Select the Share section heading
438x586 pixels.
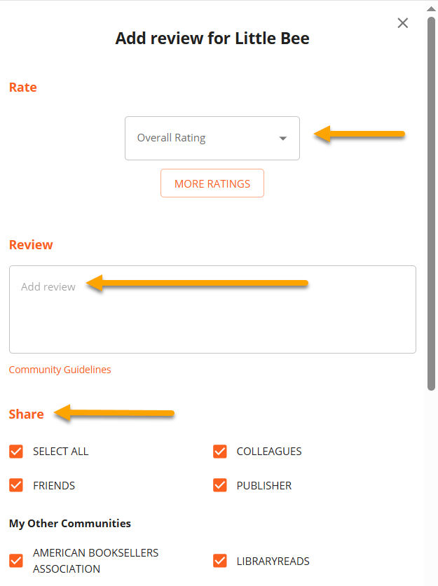(27, 414)
